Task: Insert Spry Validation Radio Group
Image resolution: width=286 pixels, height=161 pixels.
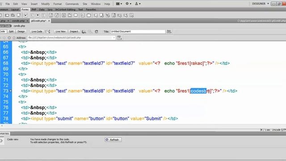Action: tap(131, 15)
